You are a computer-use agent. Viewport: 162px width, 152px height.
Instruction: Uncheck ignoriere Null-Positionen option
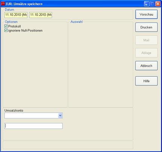coord(6,30)
